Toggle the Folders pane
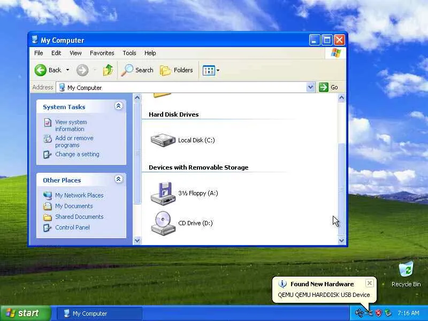Screen dimensions: 428x321 click(x=177, y=70)
